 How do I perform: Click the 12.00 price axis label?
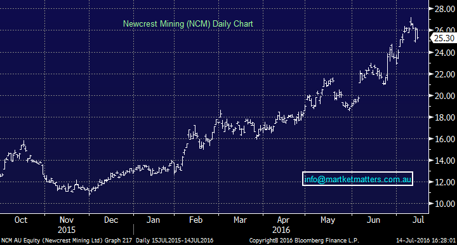(x=445, y=182)
